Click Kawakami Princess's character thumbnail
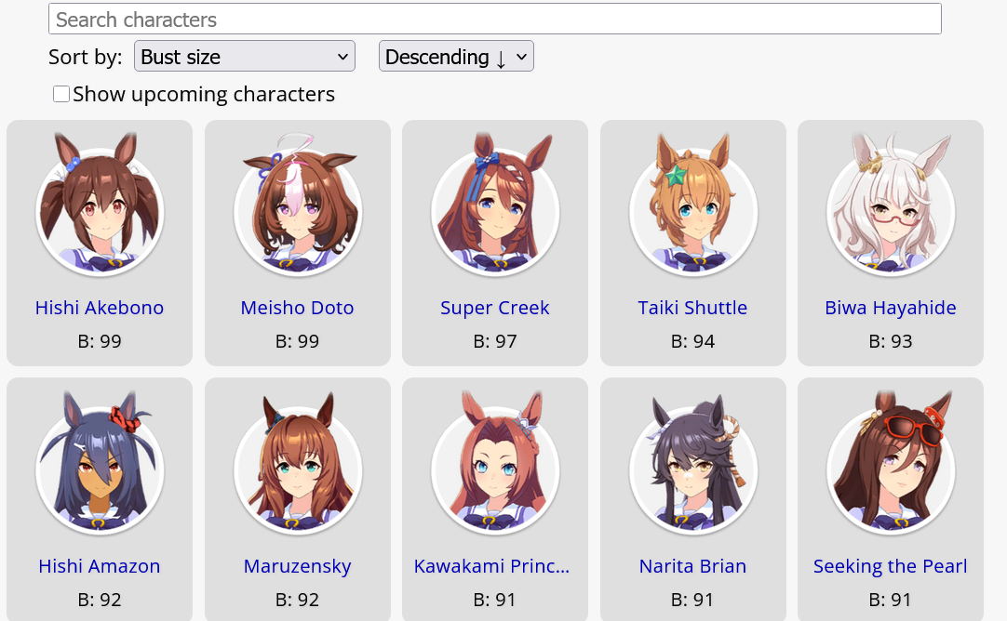1007x621 pixels. [x=495, y=463]
